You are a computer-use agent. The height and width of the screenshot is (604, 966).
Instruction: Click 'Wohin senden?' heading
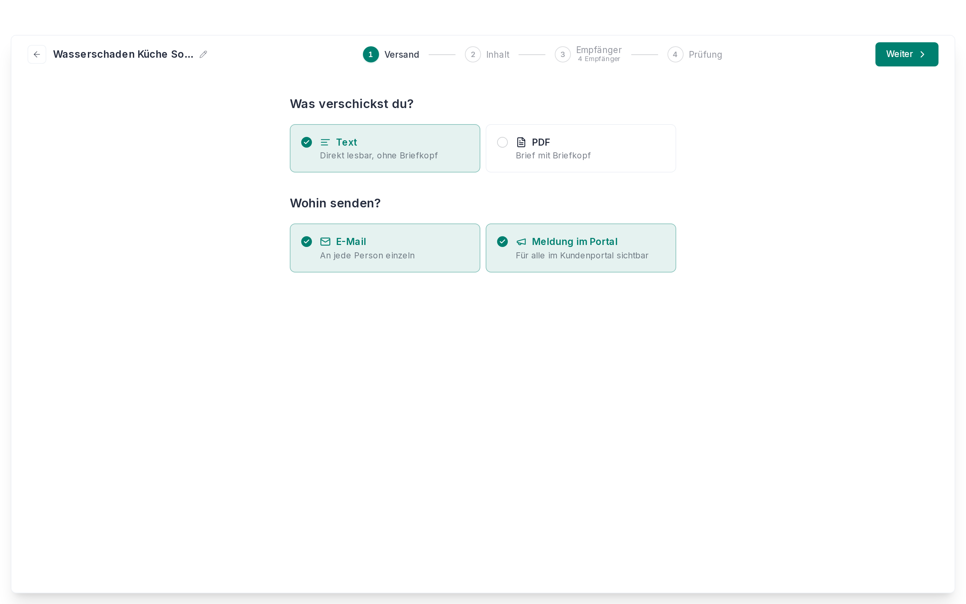(x=335, y=203)
